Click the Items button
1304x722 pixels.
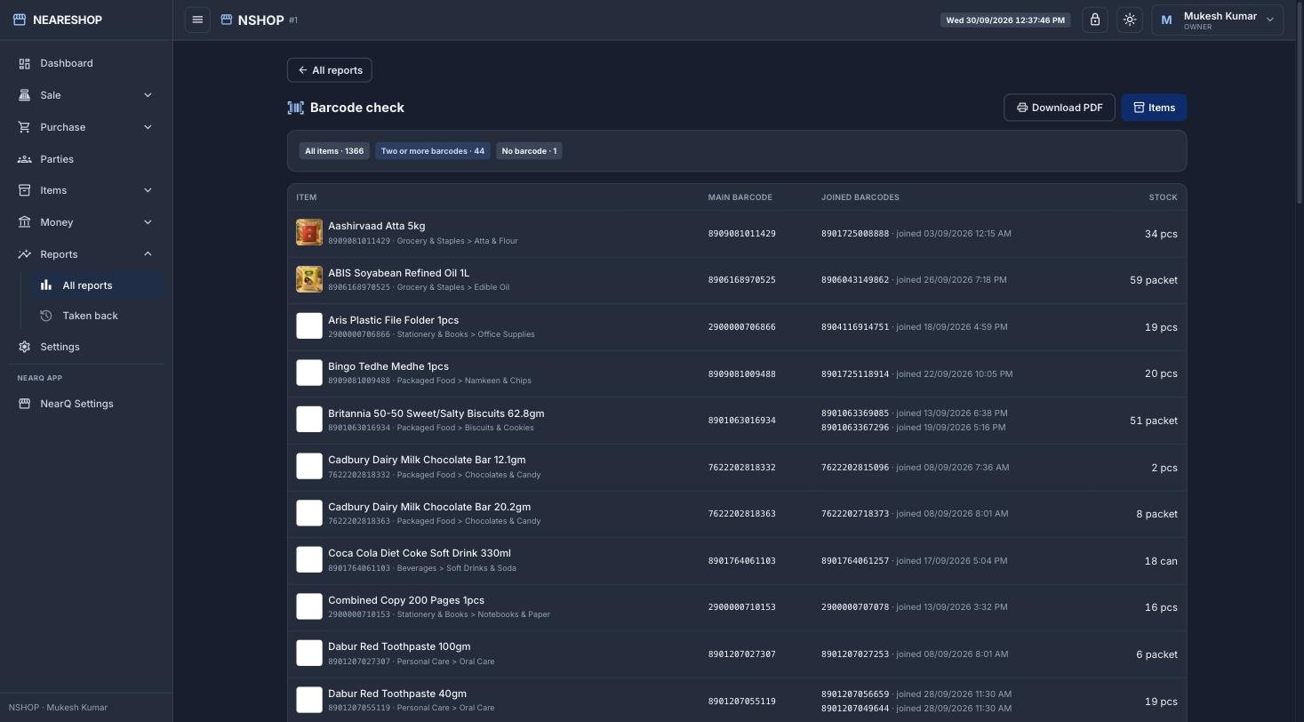(x=1154, y=108)
